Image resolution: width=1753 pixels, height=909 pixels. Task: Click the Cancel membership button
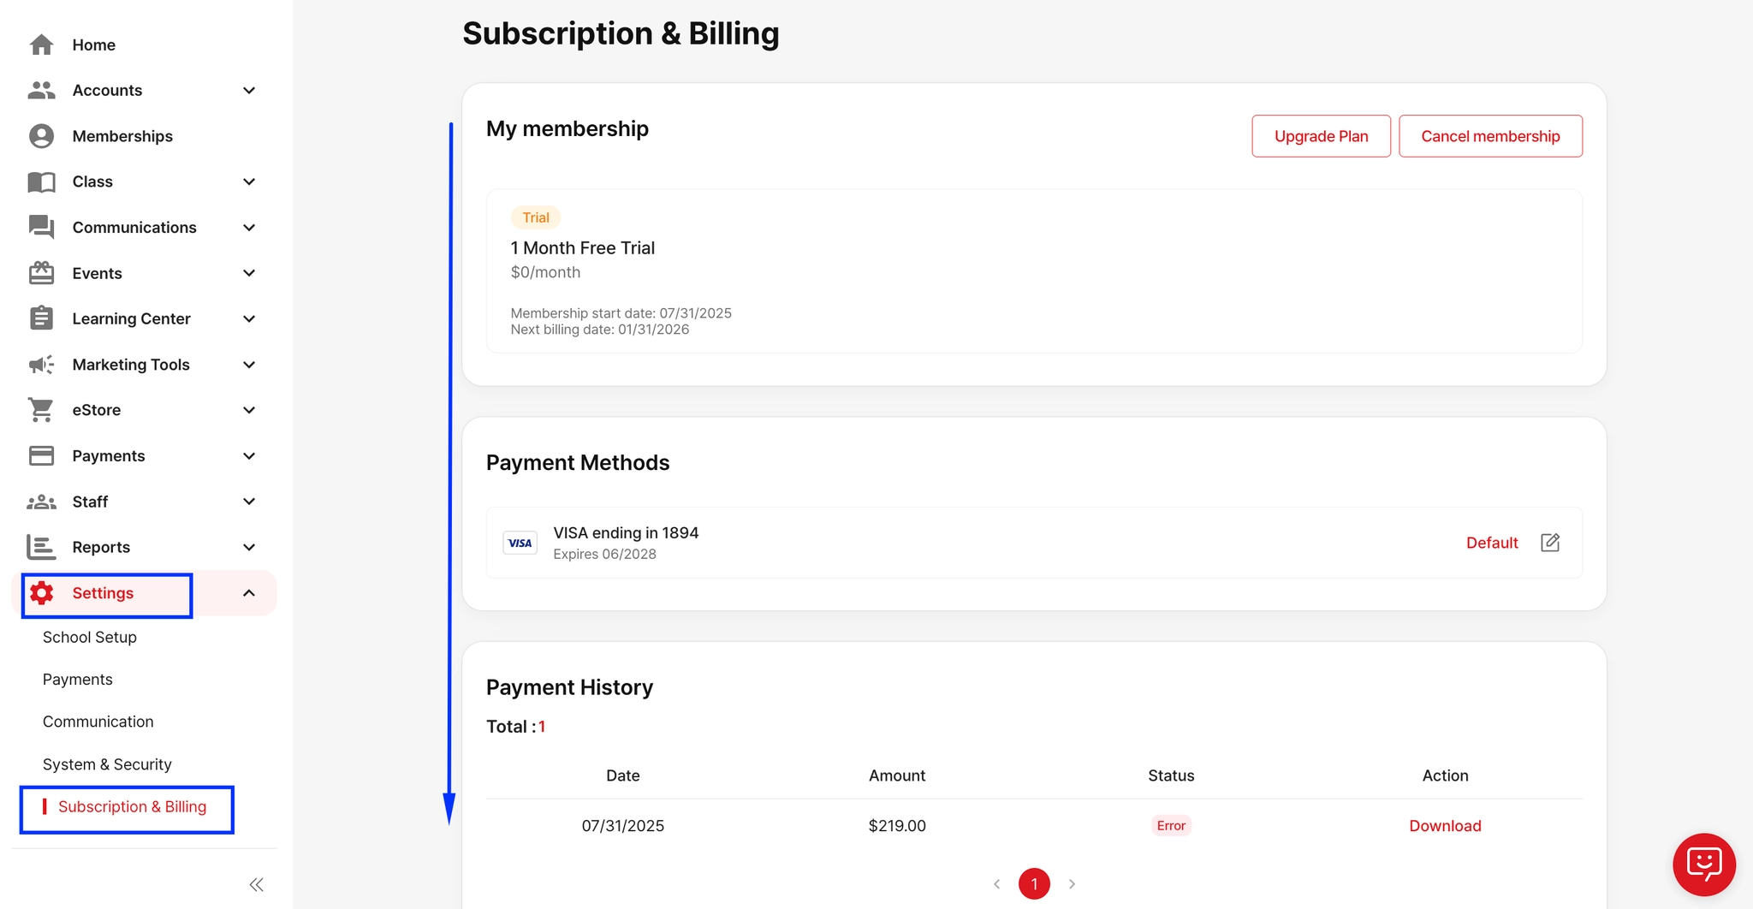click(x=1490, y=135)
